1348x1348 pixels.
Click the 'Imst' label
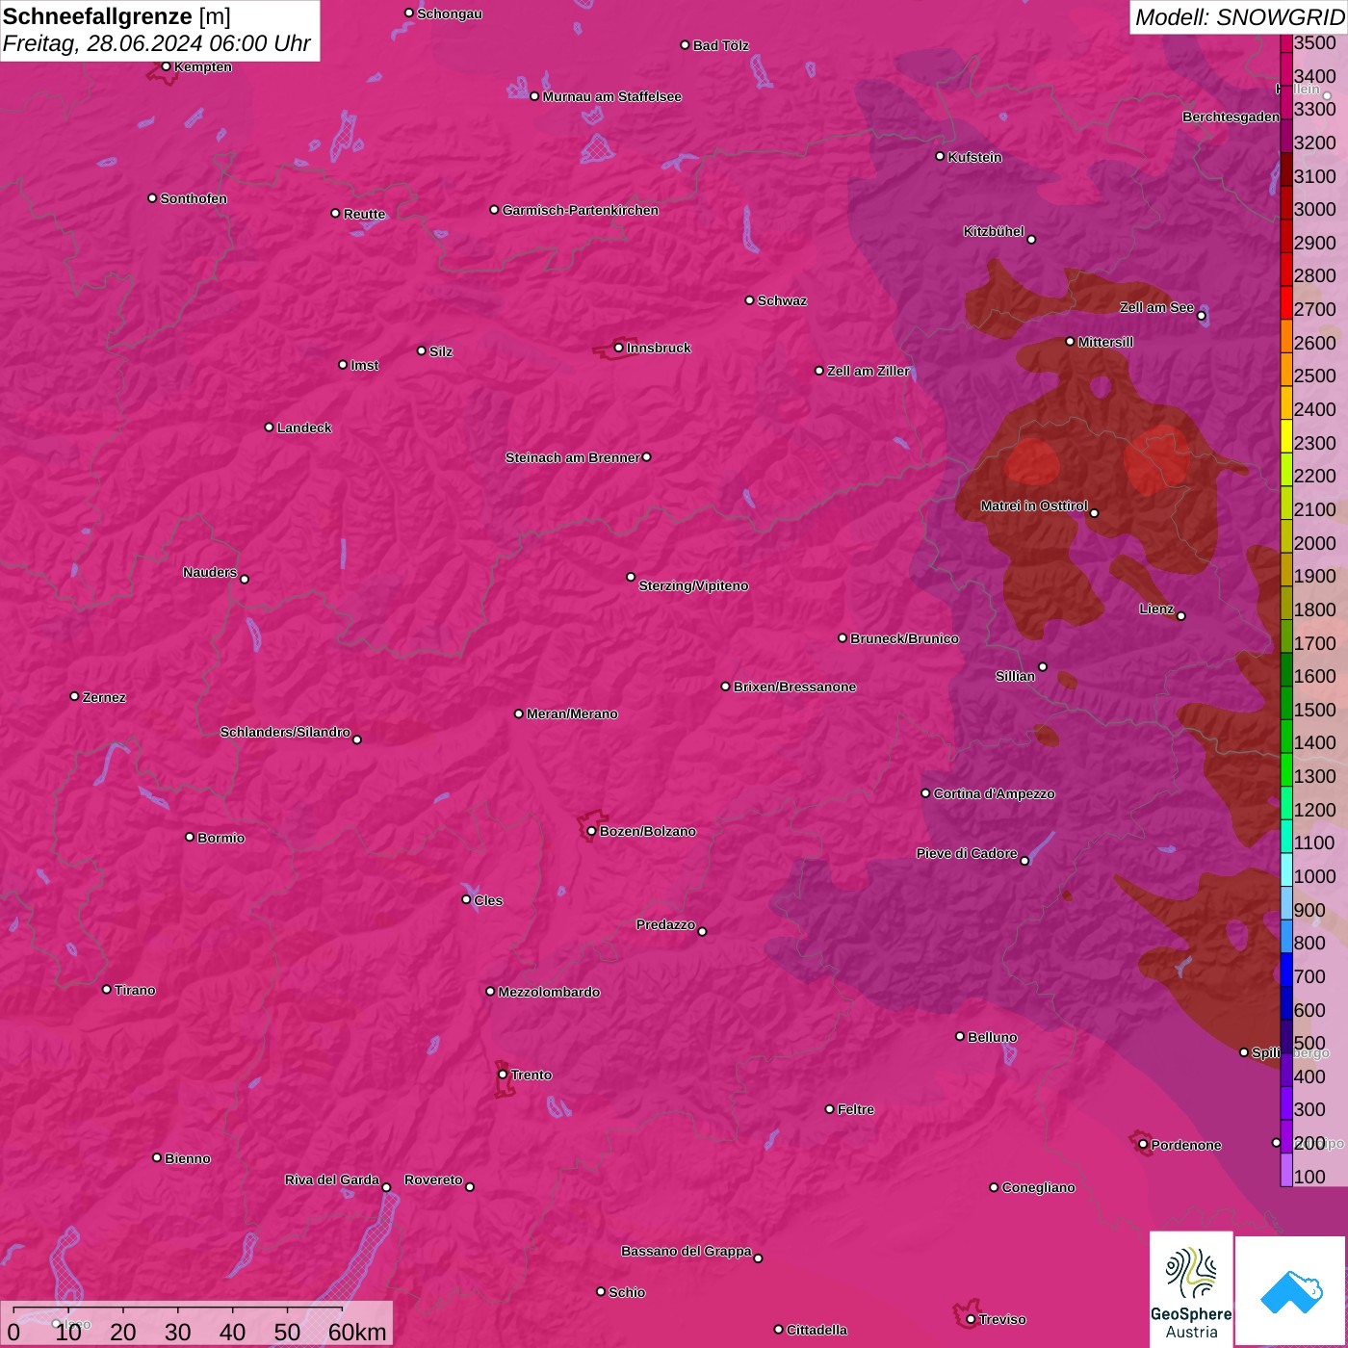365,365
